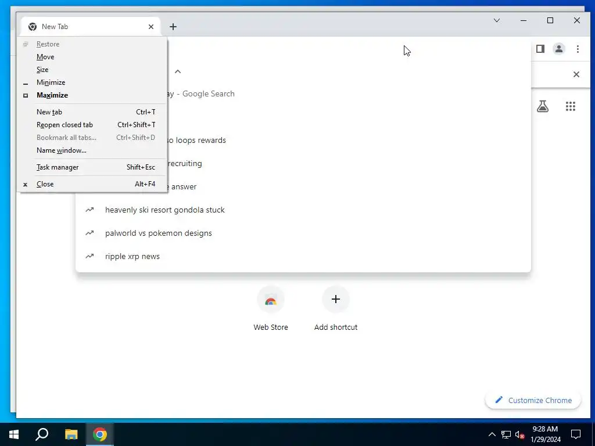The image size is (595, 446).
Task: Select the suggestion ending in recruiting
Action: tap(349, 163)
